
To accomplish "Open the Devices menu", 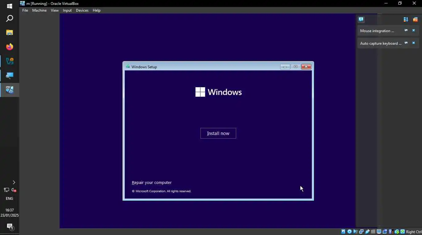I will pyautogui.click(x=82, y=10).
